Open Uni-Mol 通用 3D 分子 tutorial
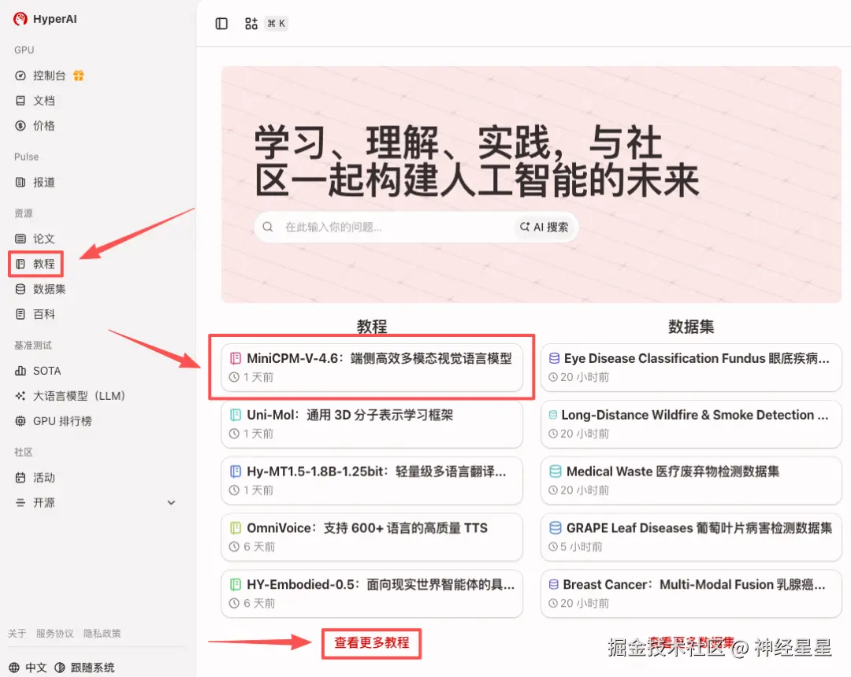 [372, 424]
